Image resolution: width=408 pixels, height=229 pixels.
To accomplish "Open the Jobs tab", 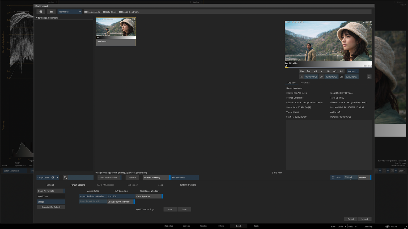I will coord(160,185).
